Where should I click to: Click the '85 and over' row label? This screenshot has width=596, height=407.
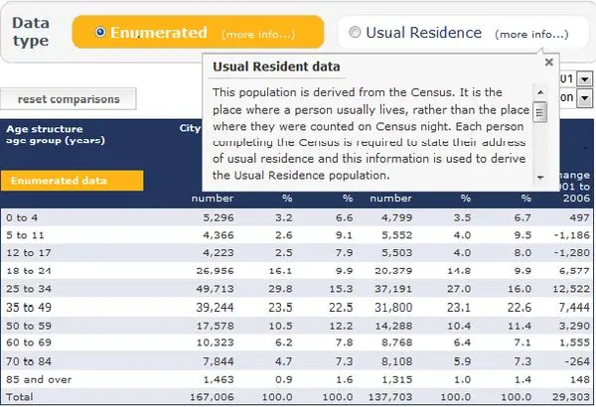click(39, 379)
